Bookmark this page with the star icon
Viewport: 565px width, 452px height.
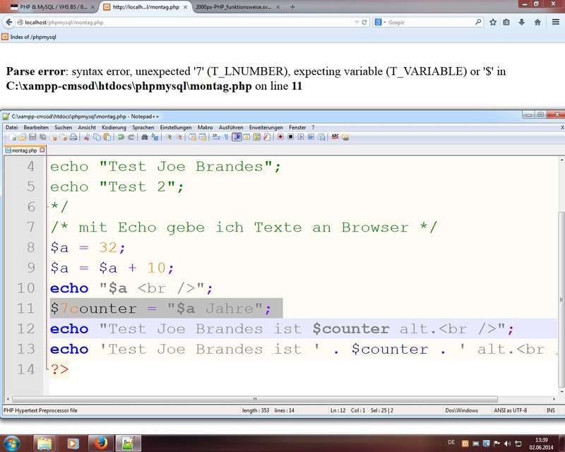(493, 22)
